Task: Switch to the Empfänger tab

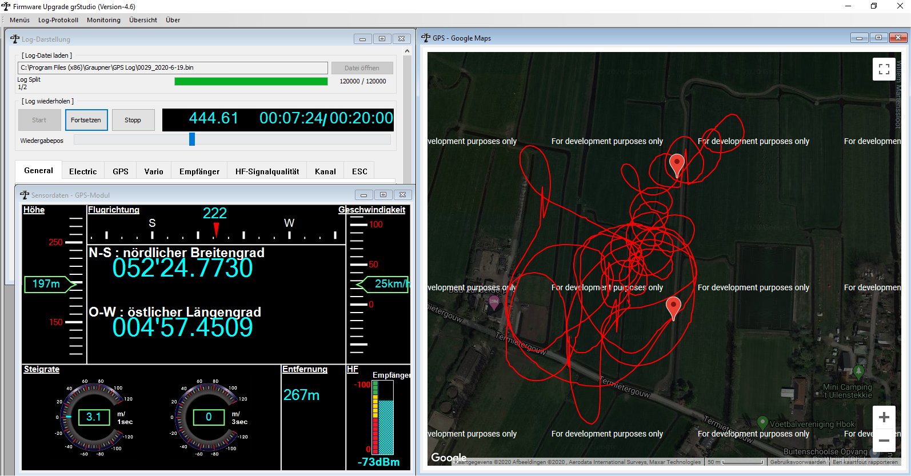Action: click(x=199, y=171)
